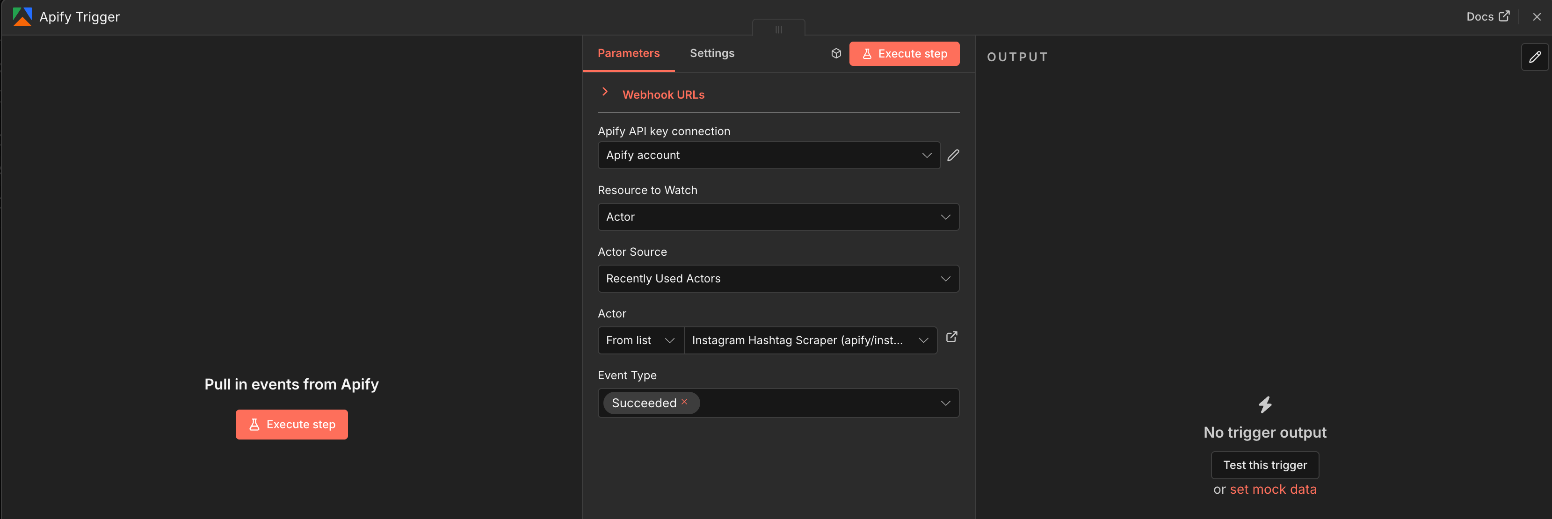
Task: Edit the Apify API key connection via pencil icon
Action: [x=953, y=155]
